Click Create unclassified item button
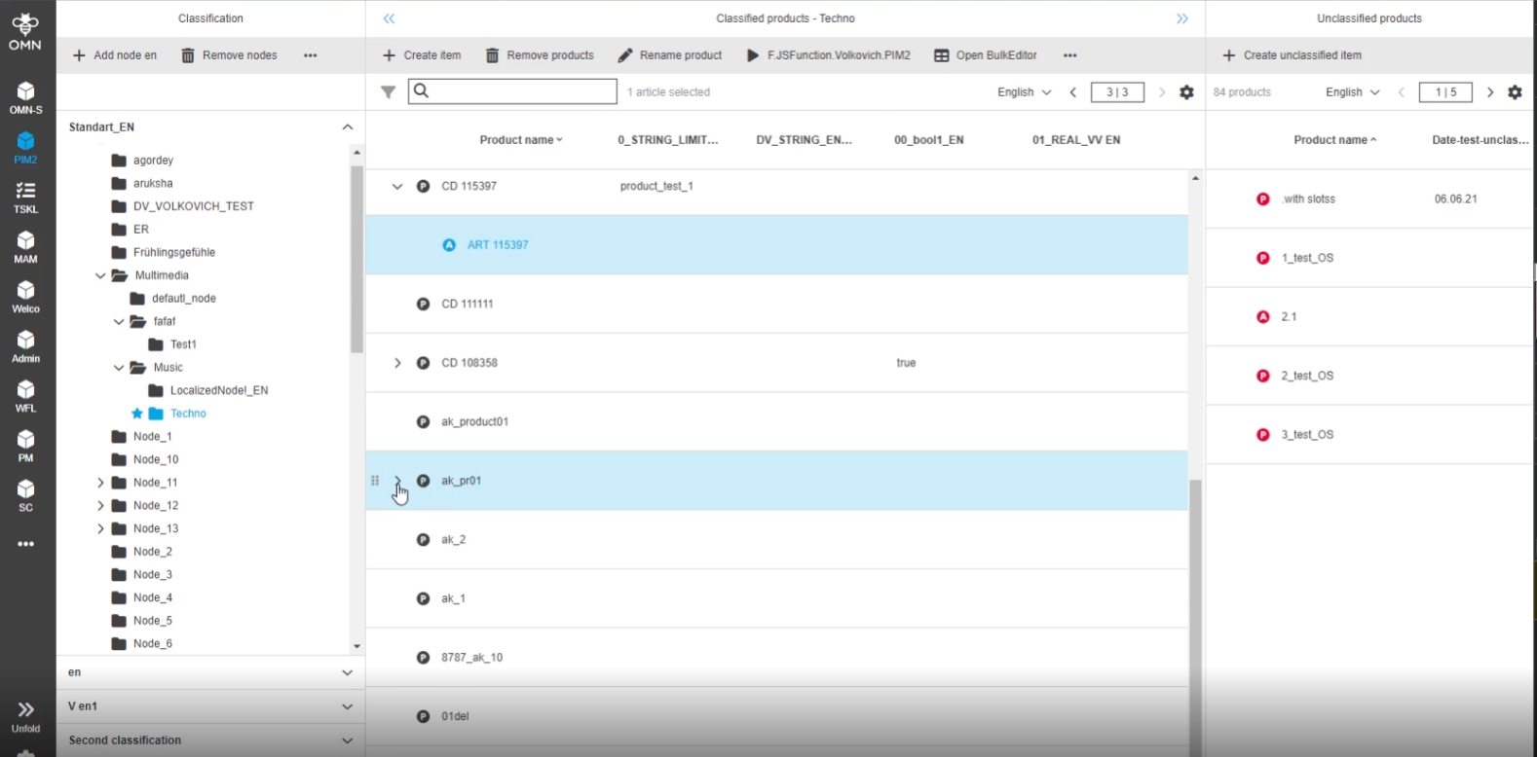Viewport: 1537px width, 757px height. coord(1292,55)
